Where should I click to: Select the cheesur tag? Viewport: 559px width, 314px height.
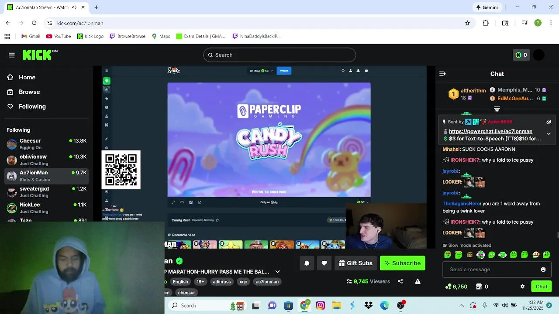point(186,293)
